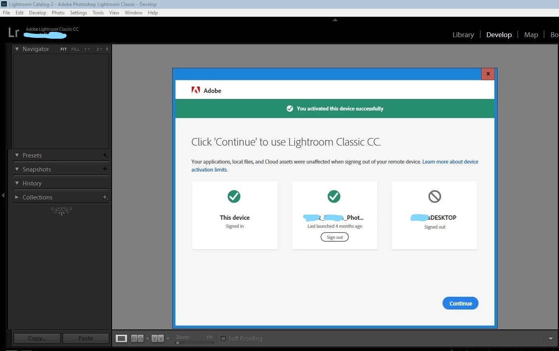Click the 'Signed in' status text

[x=235, y=226]
